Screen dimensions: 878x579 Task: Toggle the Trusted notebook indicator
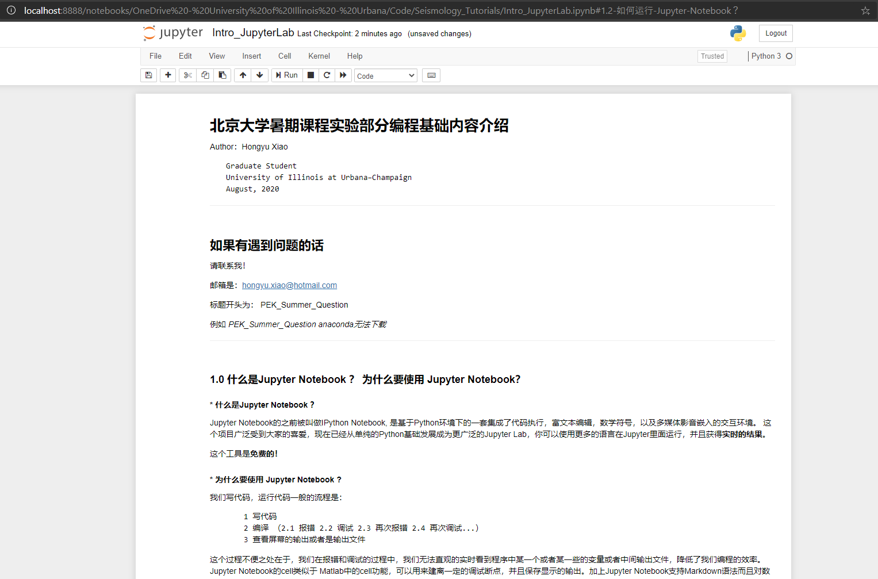coord(712,56)
